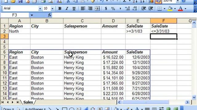Click Amount header in row 6
Viewport: 197px width, 110px height.
[x=113, y=52]
